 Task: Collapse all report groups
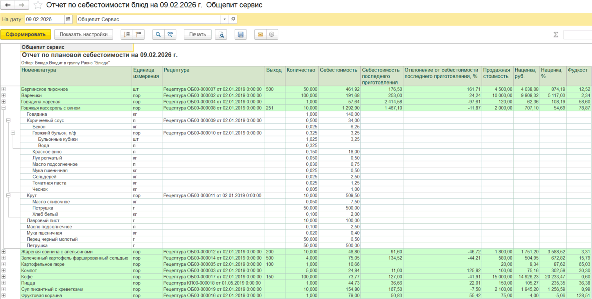[139, 34]
